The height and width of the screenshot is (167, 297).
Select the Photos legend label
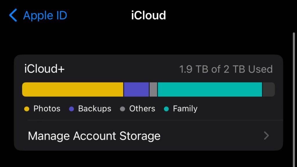point(47,109)
